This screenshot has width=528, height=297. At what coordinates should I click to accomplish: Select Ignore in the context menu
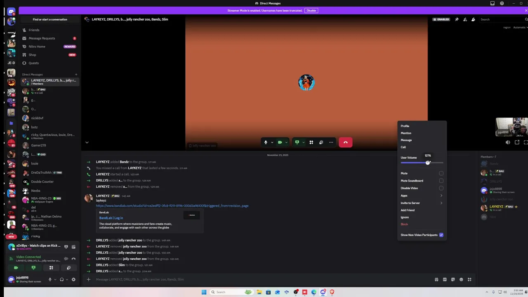422,217
